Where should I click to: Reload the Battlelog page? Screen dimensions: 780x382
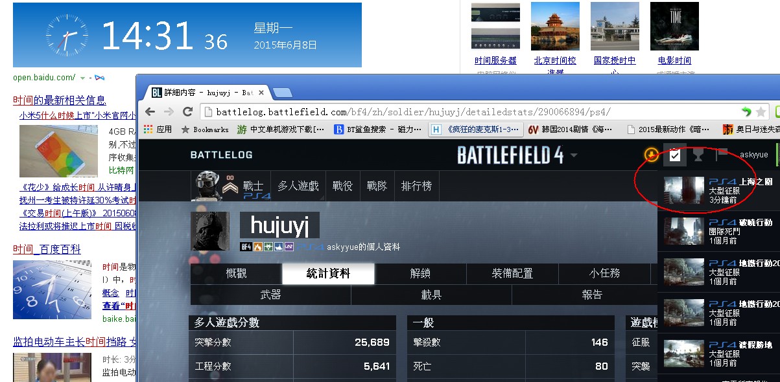pos(187,112)
